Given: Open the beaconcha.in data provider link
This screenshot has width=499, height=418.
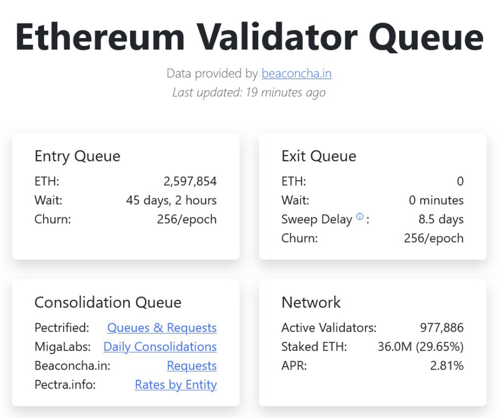Looking at the screenshot, I should click(x=296, y=74).
